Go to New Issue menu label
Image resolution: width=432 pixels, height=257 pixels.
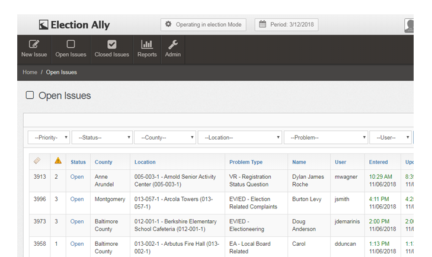pyautogui.click(x=34, y=54)
